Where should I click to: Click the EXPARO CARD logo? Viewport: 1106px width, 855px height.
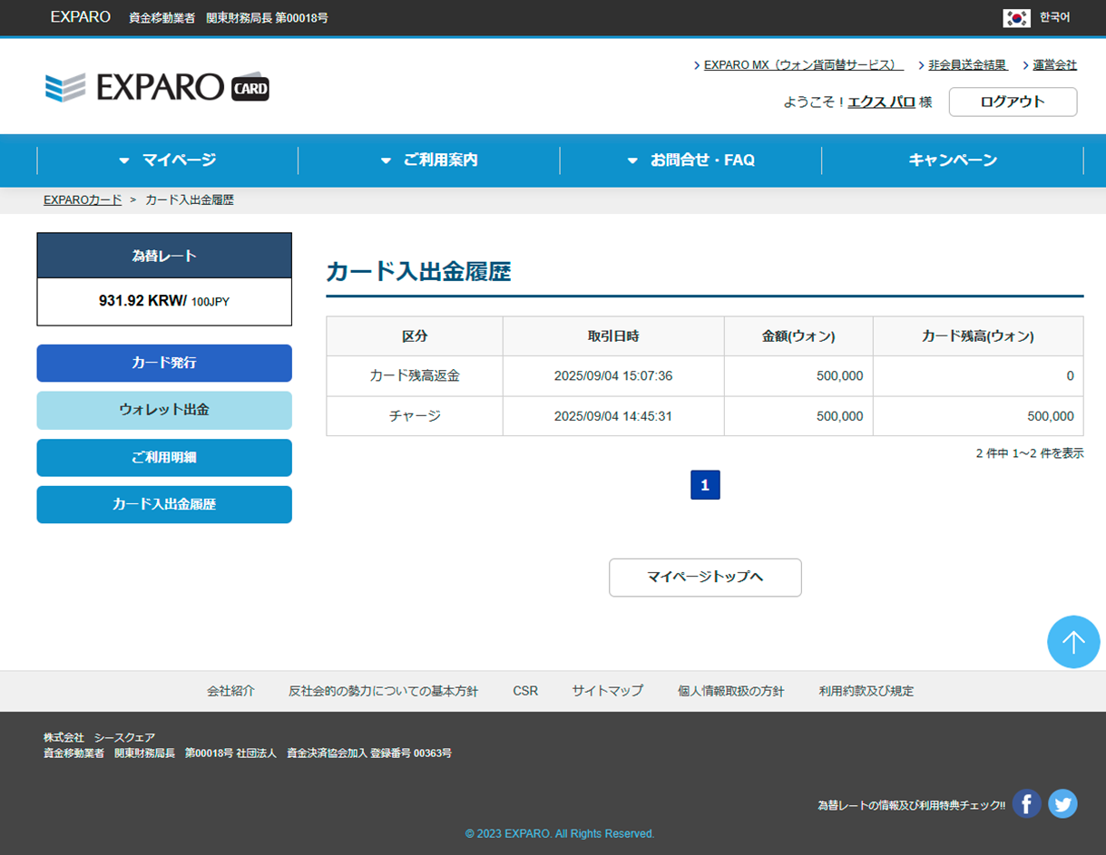[157, 87]
